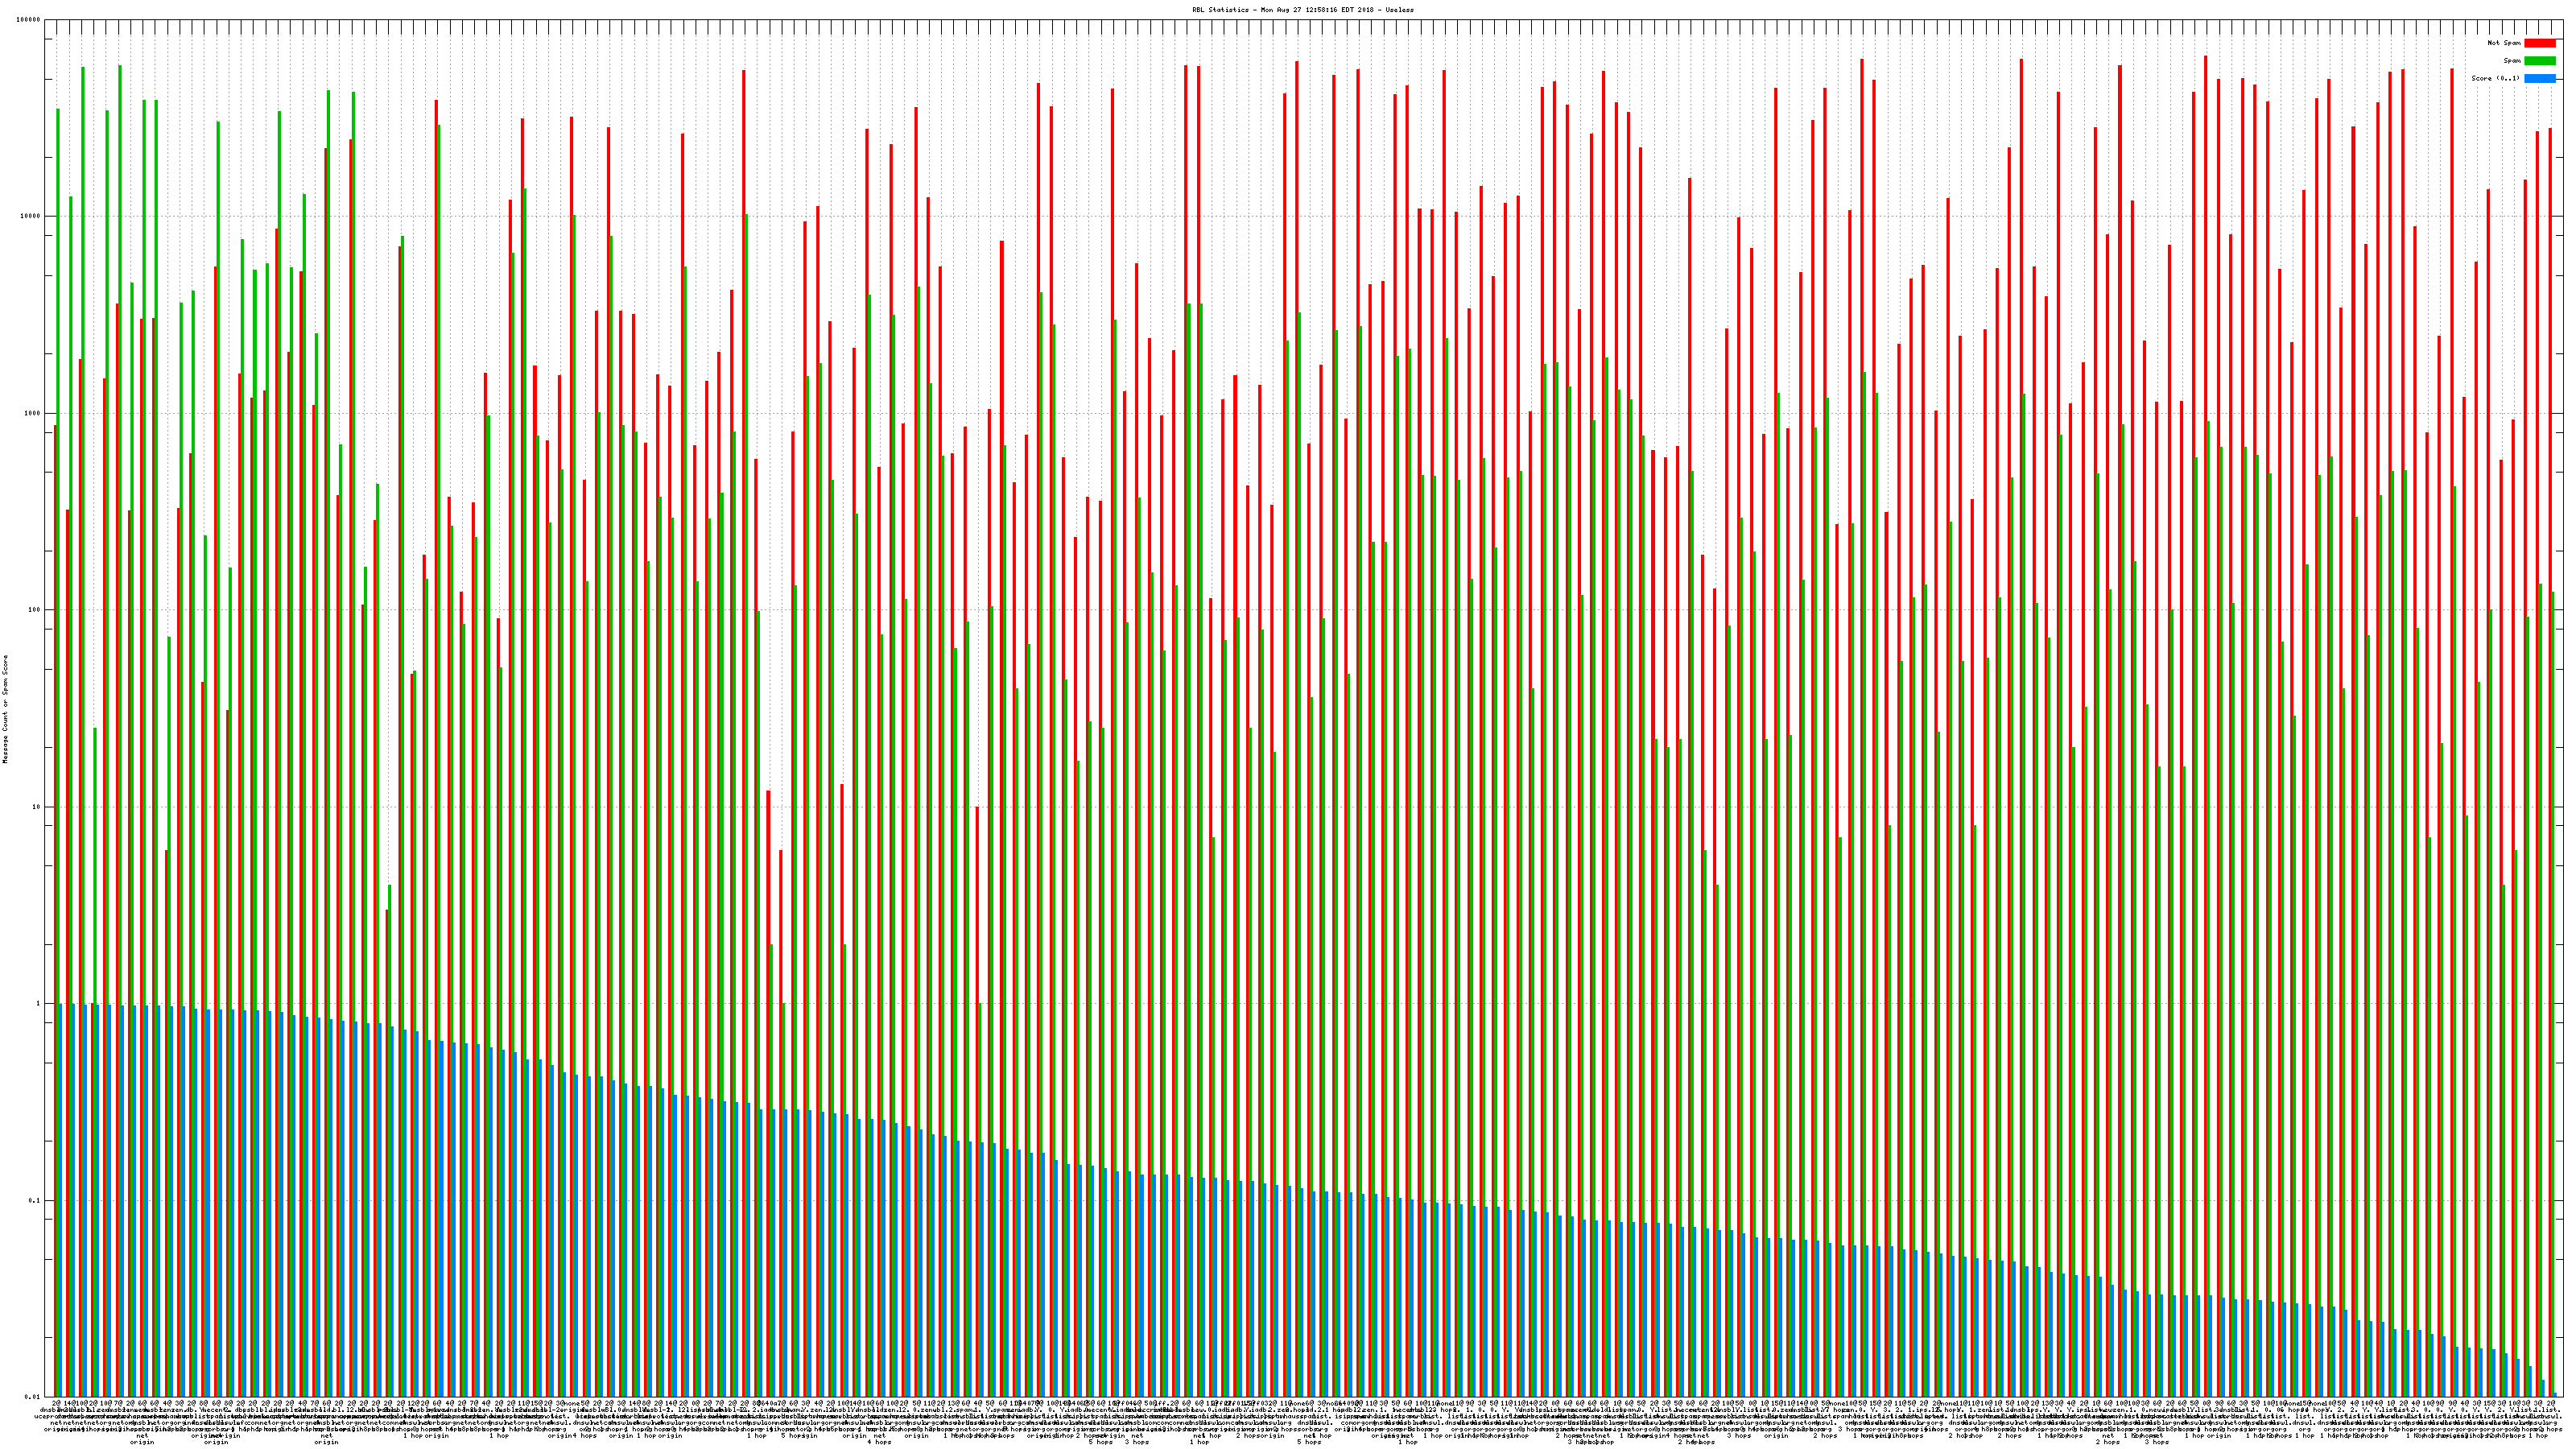Click the 1 y-axis tick label
This screenshot has height=1449, width=2576.
pyautogui.click(x=39, y=1003)
